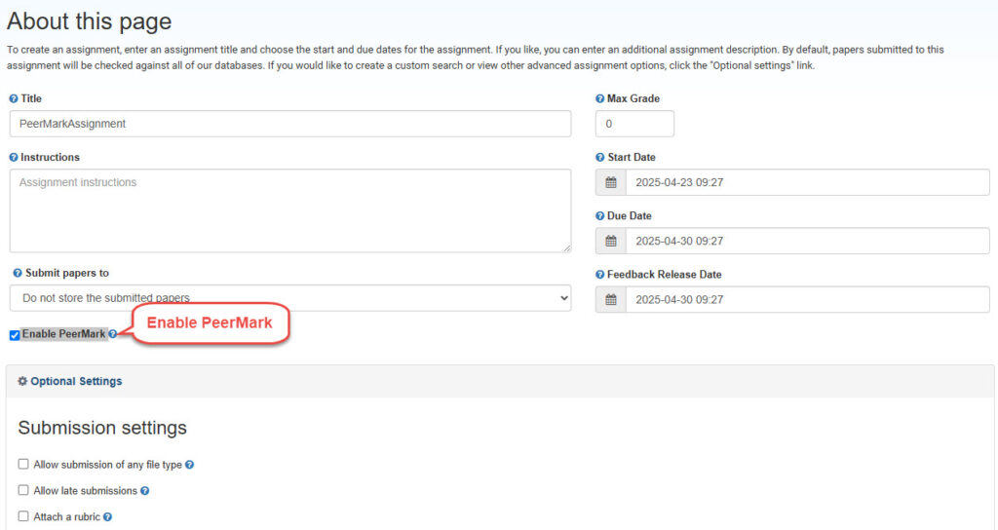The image size is (998, 530).
Task: Click the gear icon beside Optional Settings
Action: (x=22, y=381)
